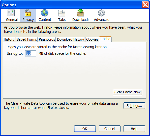Confirm the dialog with OK

pos(85,129)
